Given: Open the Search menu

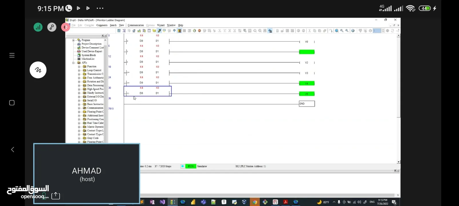Looking at the screenshot, I should coord(113,25).
